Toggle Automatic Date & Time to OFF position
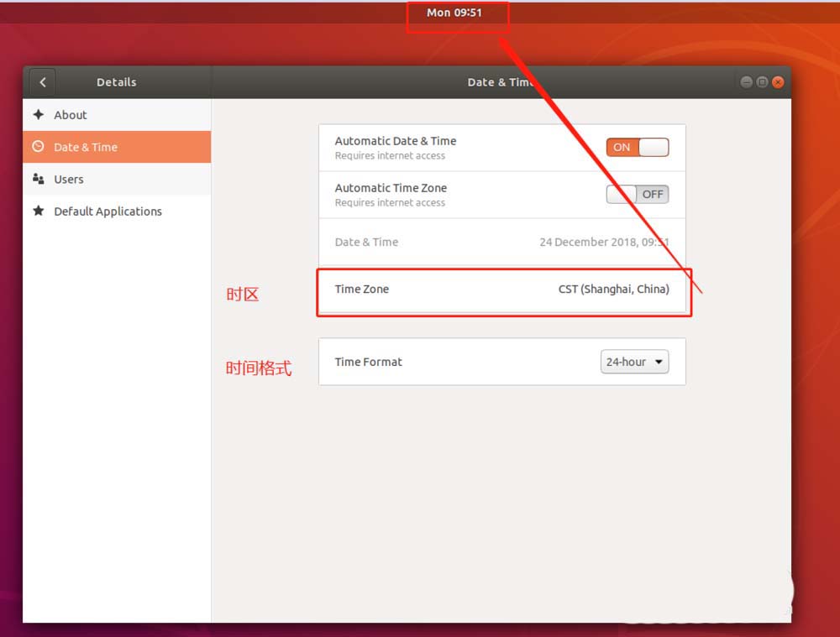 (x=637, y=147)
